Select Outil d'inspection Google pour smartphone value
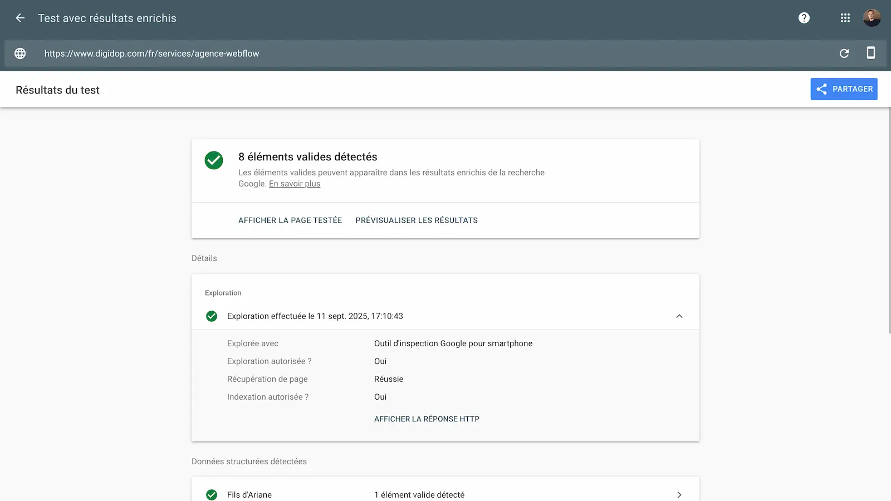 [453, 343]
